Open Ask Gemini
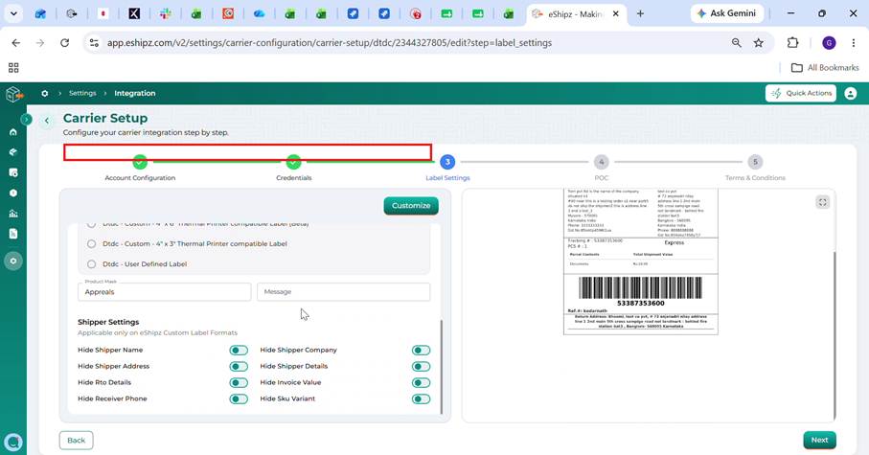The image size is (869, 455). pyautogui.click(x=726, y=13)
